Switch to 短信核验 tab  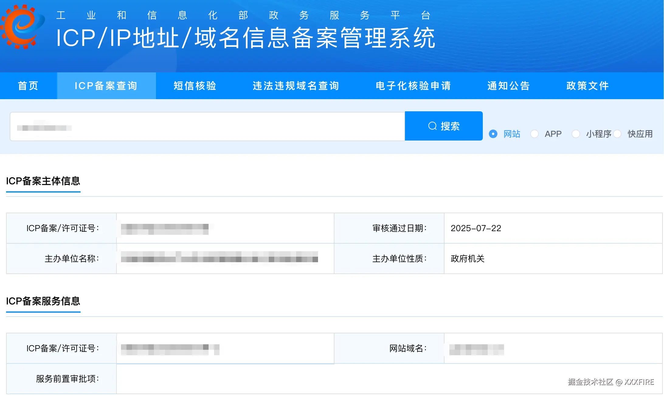point(195,86)
